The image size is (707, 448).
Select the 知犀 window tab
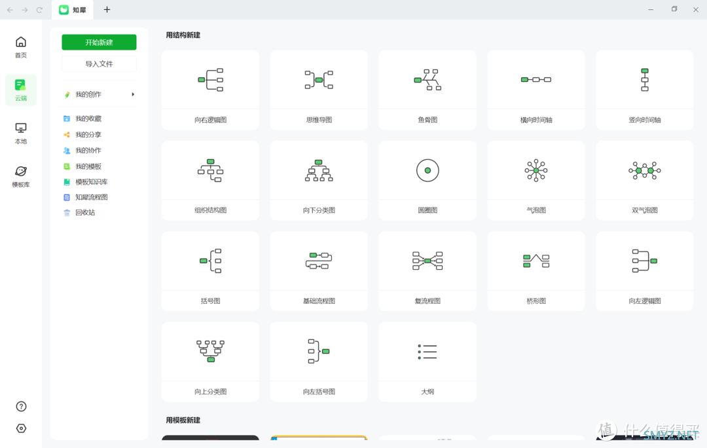pos(73,10)
